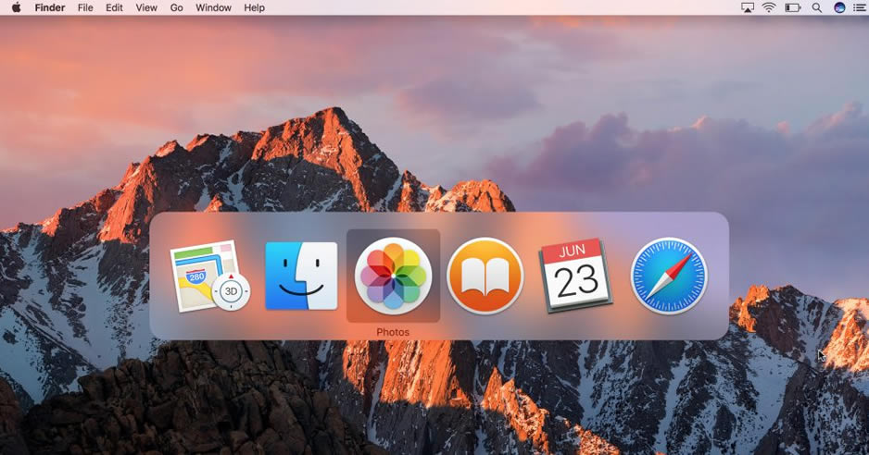Switch to Finder in the app switcher

301,276
